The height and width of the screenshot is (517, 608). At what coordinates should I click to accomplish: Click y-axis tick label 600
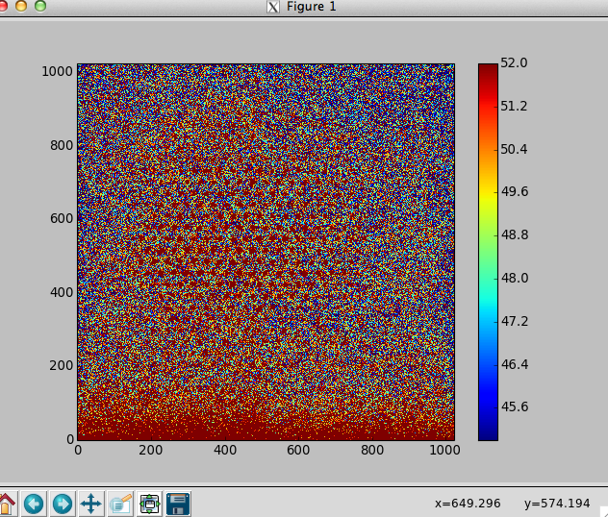point(62,218)
